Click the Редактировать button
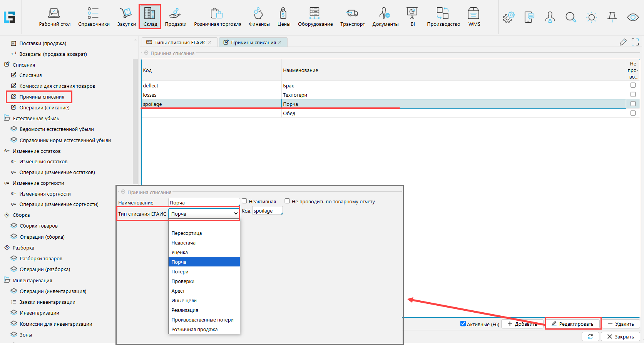The width and height of the screenshot is (644, 345). (x=572, y=324)
